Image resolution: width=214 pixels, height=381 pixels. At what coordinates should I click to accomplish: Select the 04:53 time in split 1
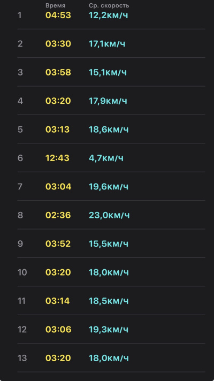(x=58, y=16)
